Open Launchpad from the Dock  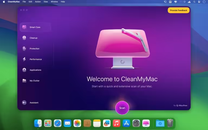click(x=48, y=123)
